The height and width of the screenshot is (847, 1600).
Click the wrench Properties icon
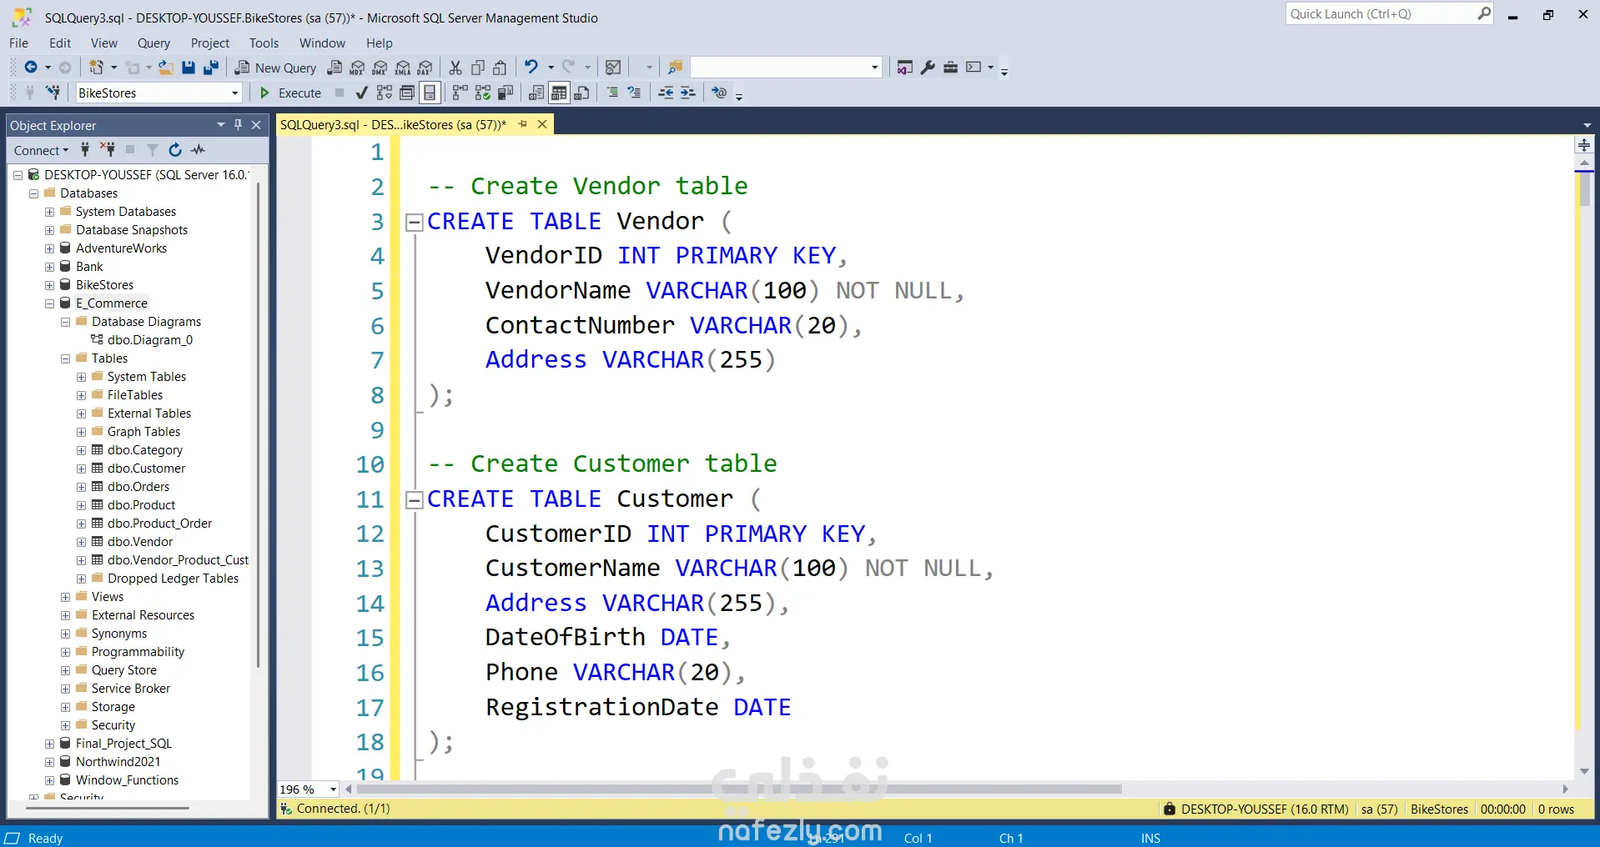pos(928,68)
